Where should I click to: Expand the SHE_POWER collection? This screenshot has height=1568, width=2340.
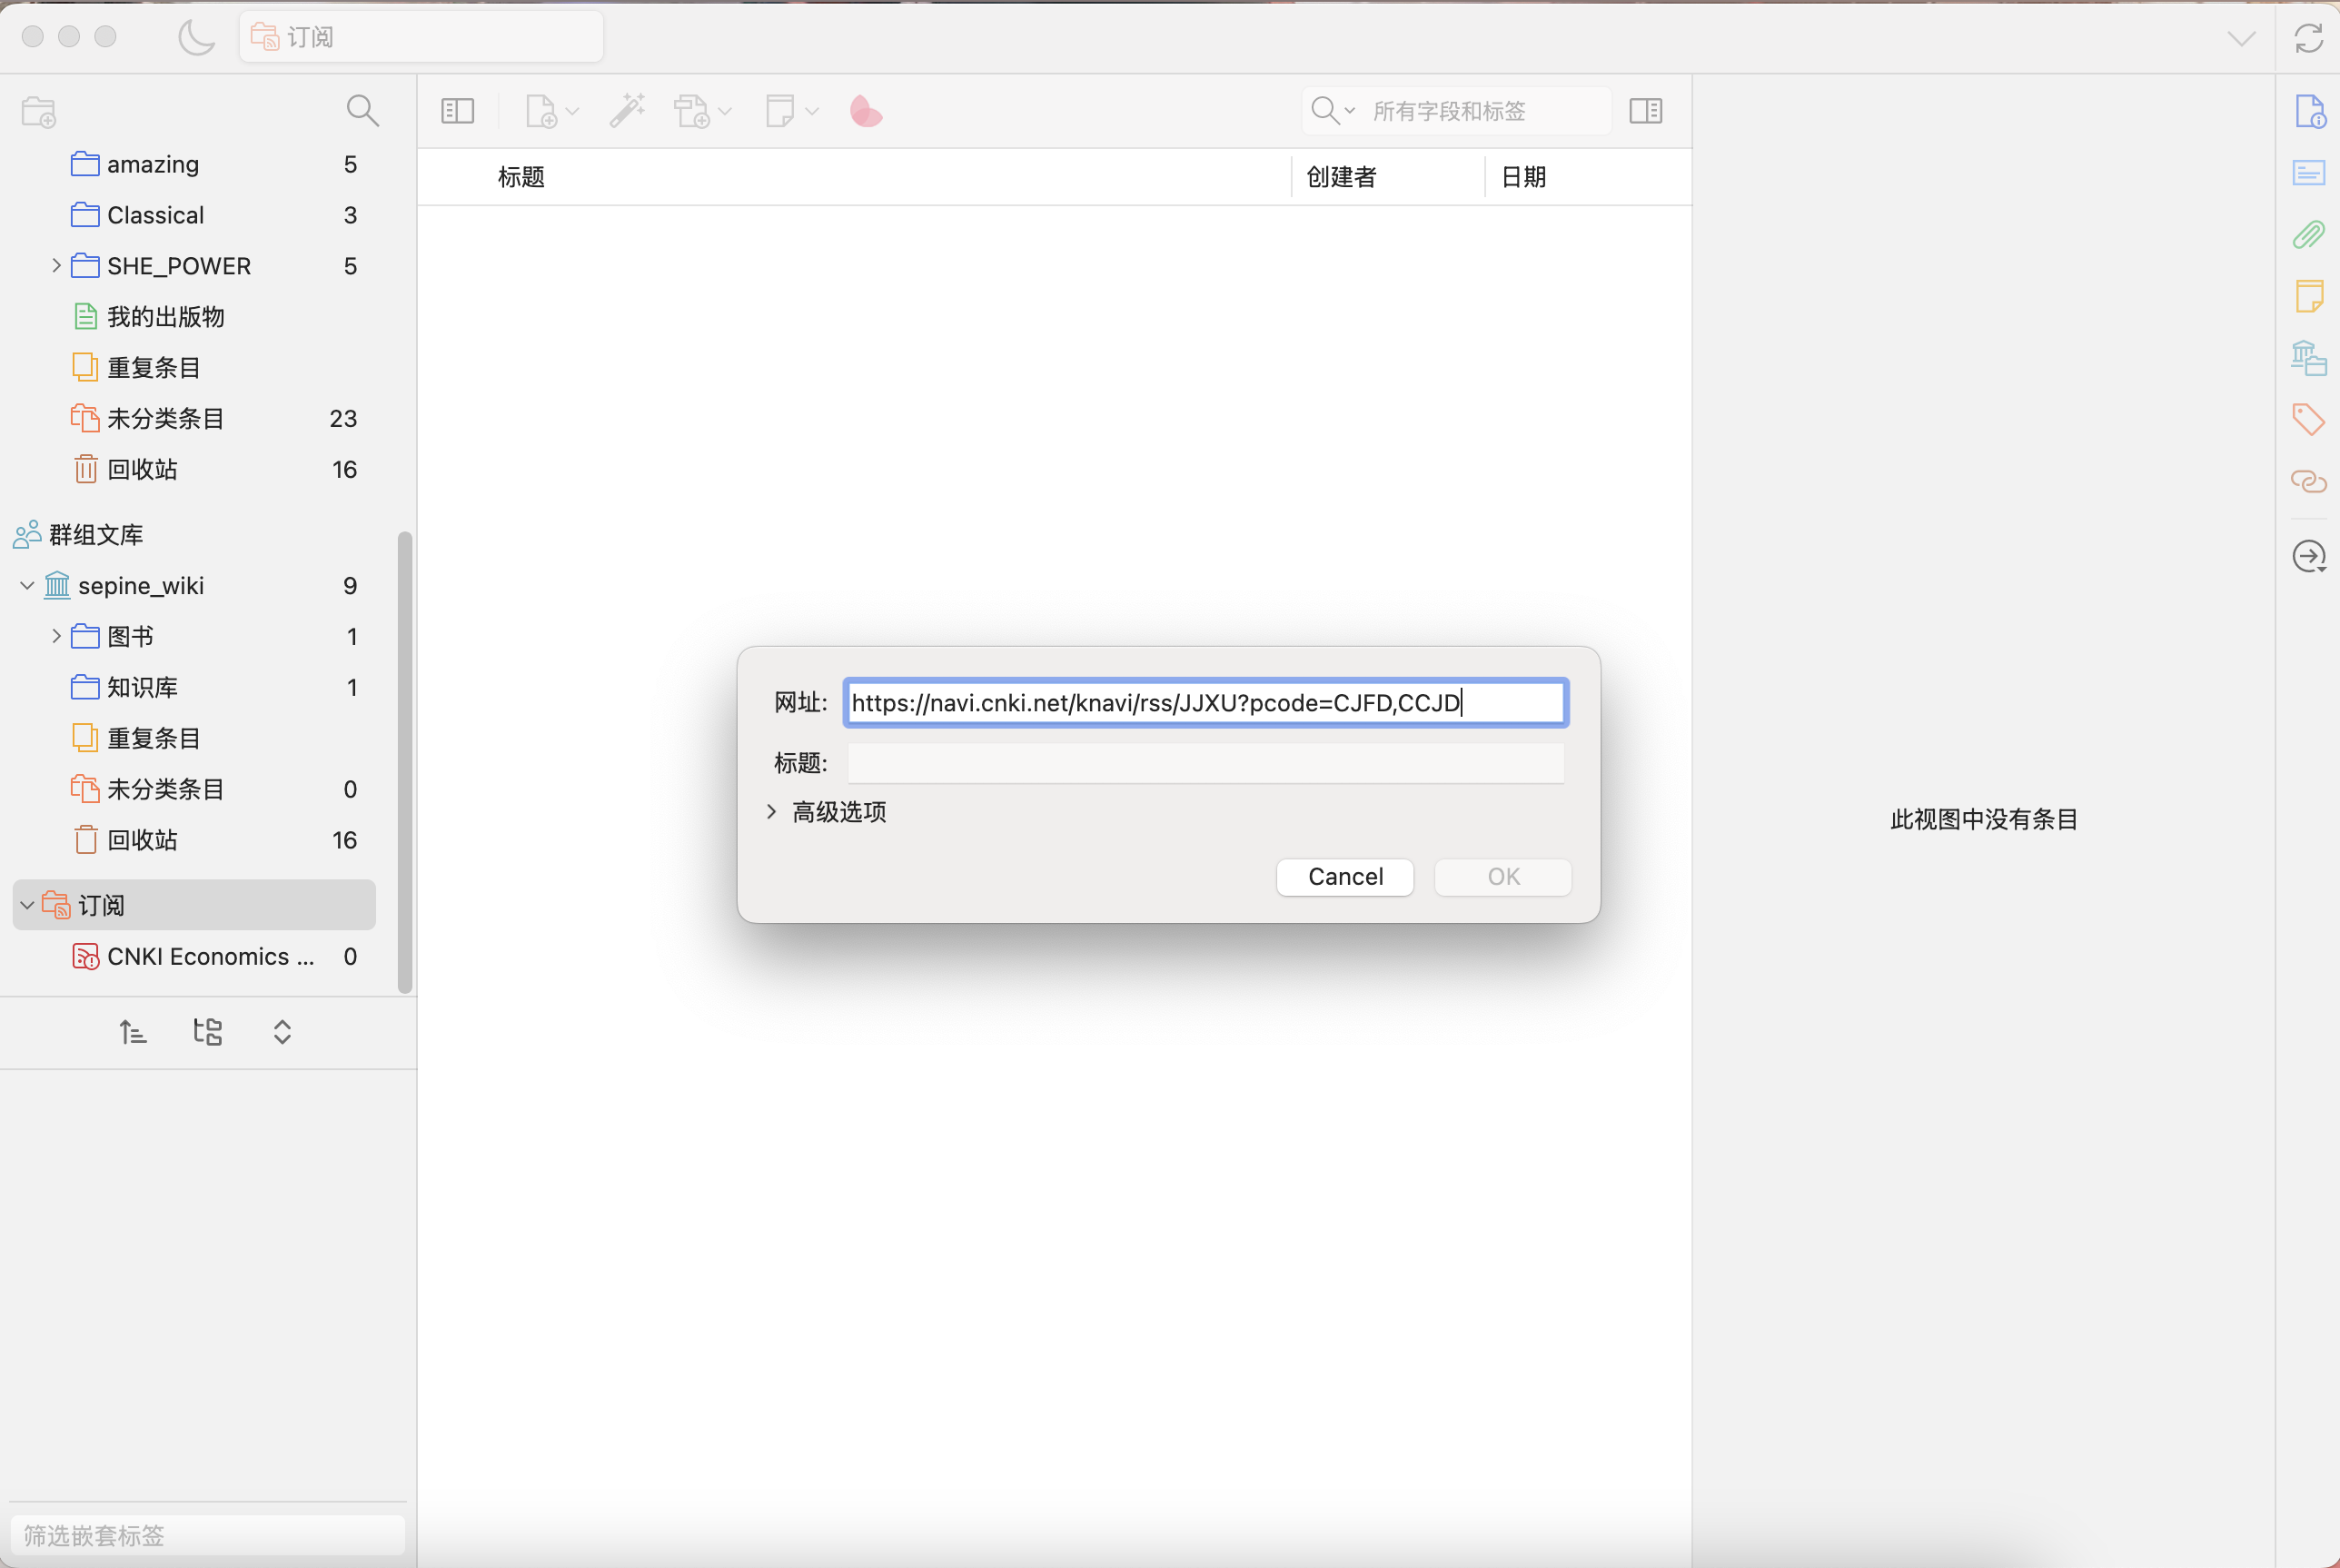click(x=56, y=266)
